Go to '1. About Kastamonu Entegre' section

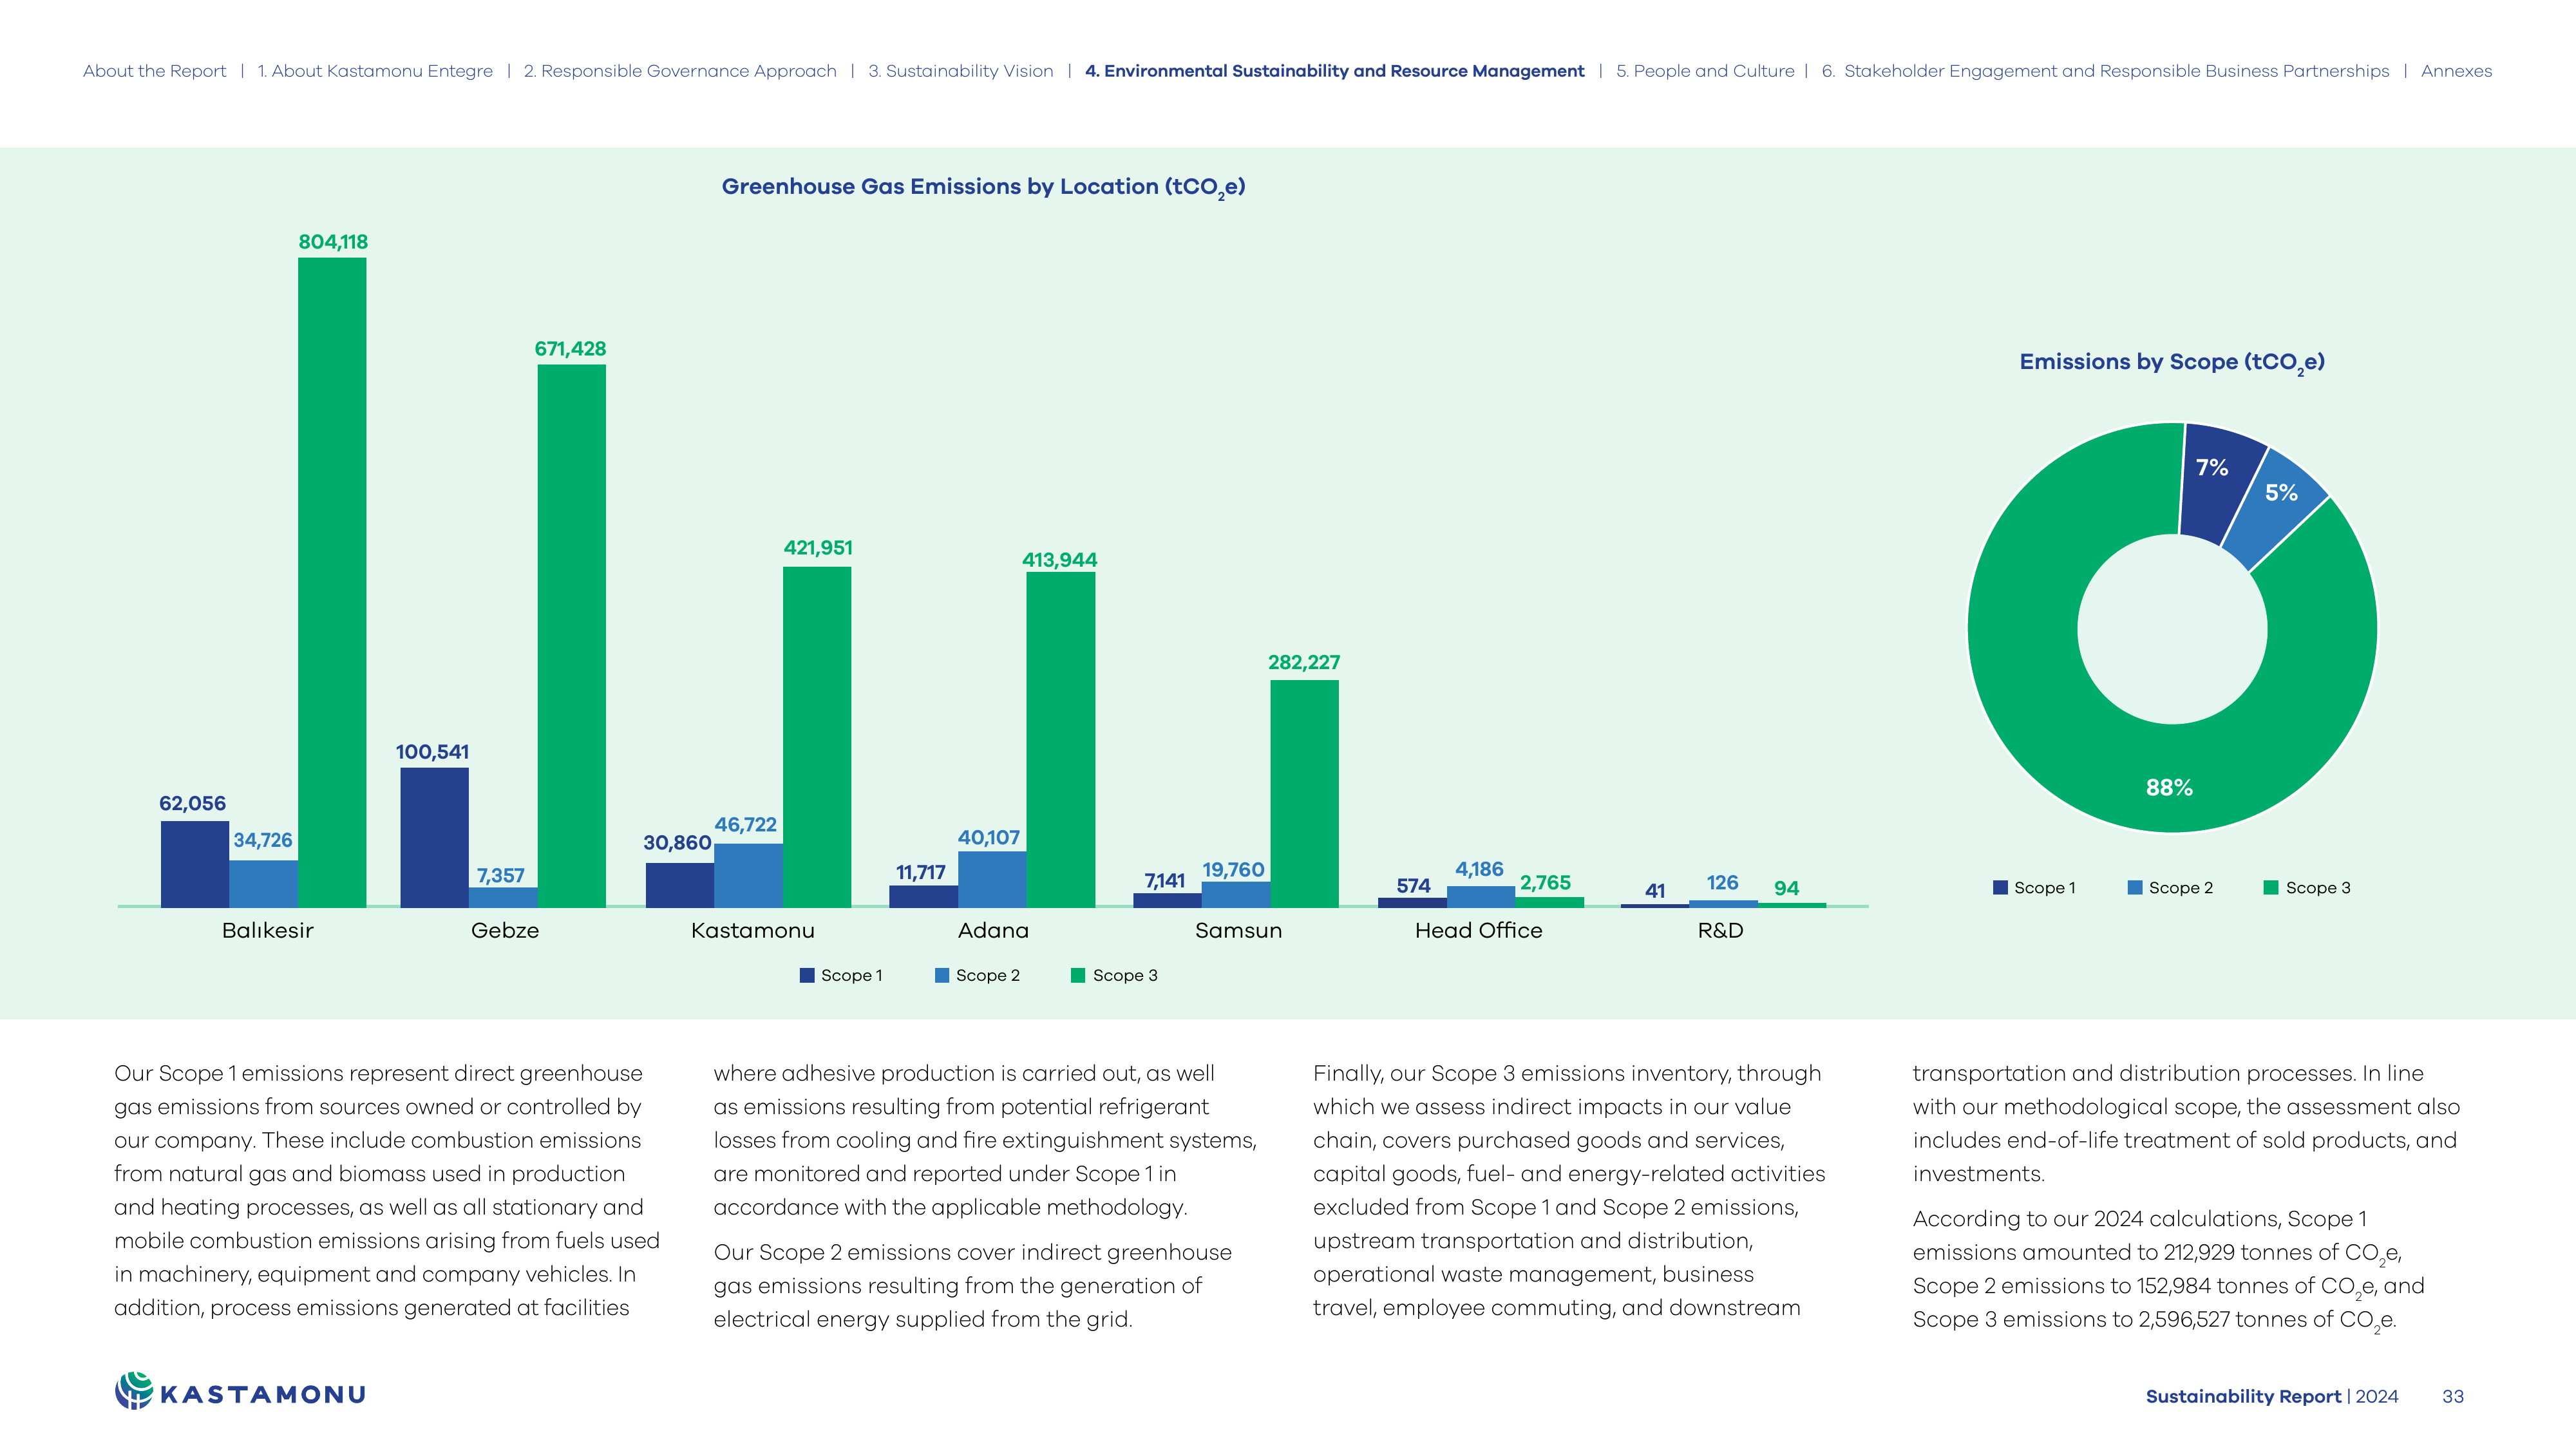[x=375, y=71]
